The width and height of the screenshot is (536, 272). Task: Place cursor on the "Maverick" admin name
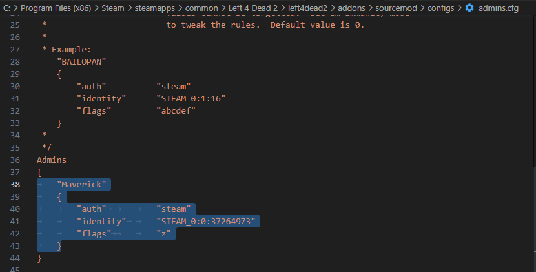81,185
